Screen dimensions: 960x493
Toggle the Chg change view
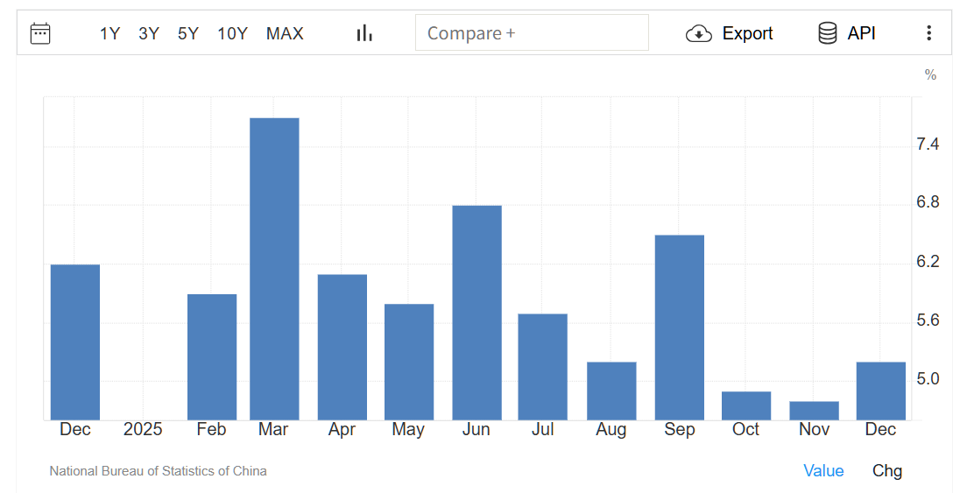(886, 471)
